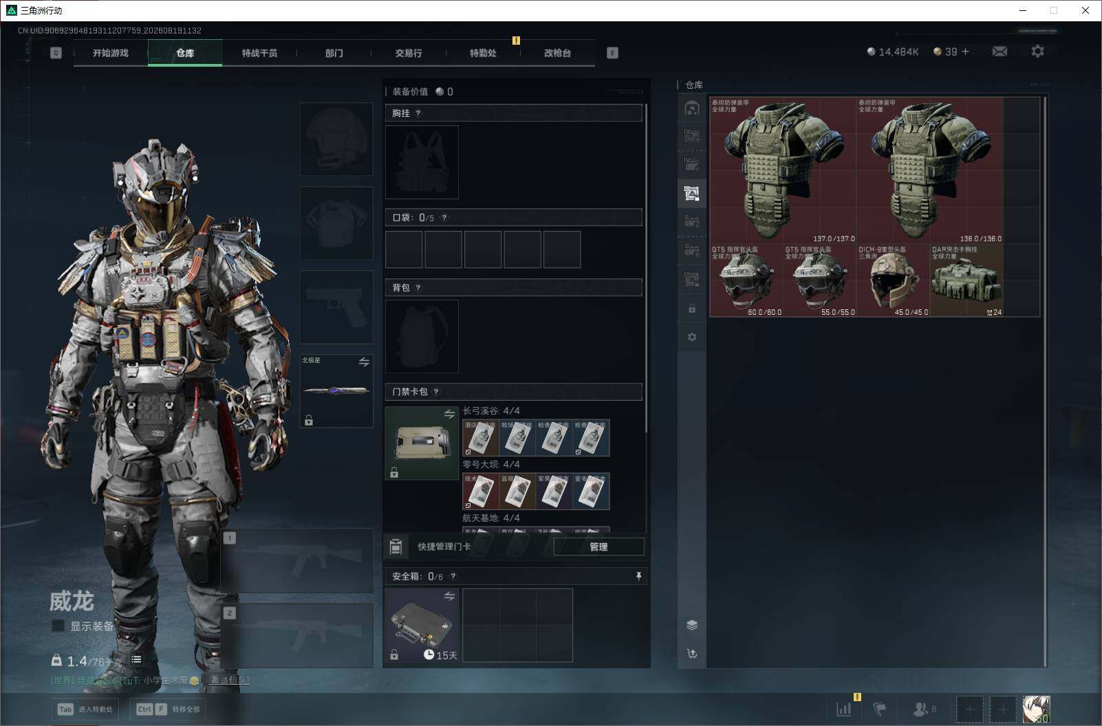Image resolution: width=1102 pixels, height=726 pixels.
Task: Select the DAR 突击手胸挂 in the warehouse
Action: pos(966,280)
